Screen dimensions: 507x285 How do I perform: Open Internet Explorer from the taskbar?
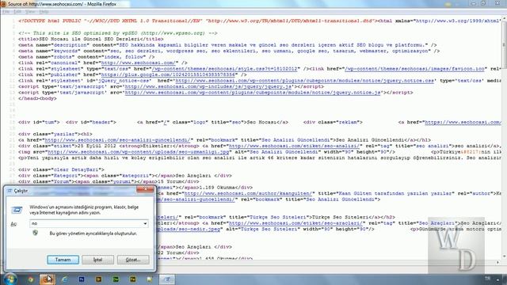[64, 279]
